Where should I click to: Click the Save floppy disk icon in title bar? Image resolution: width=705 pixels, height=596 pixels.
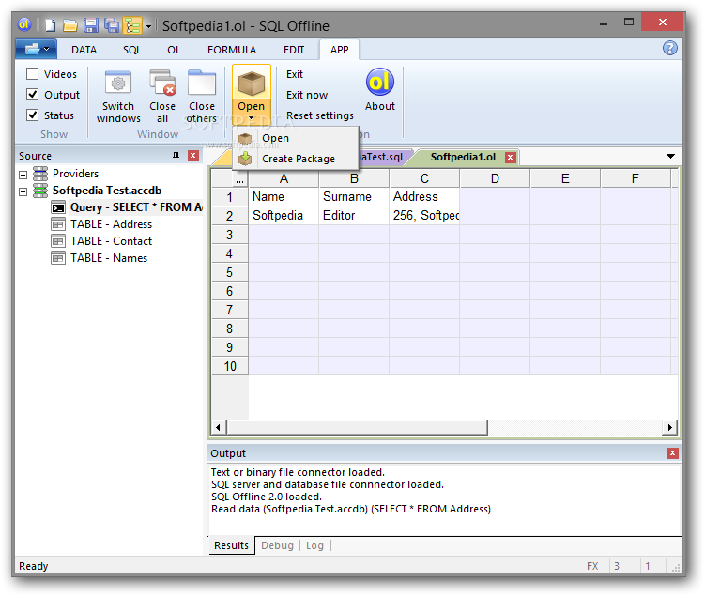point(91,25)
